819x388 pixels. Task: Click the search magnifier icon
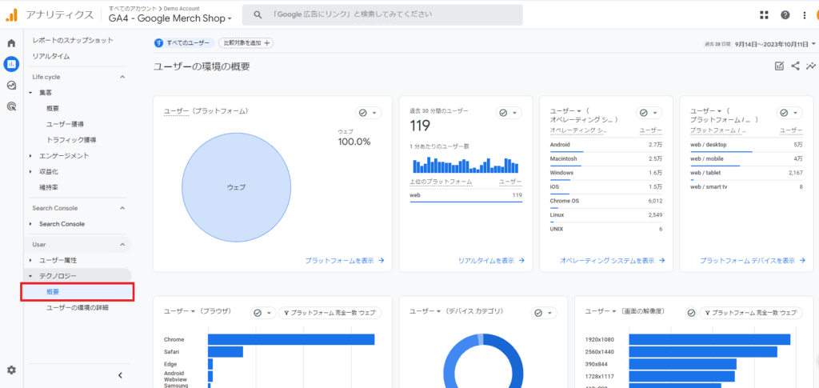coord(257,15)
